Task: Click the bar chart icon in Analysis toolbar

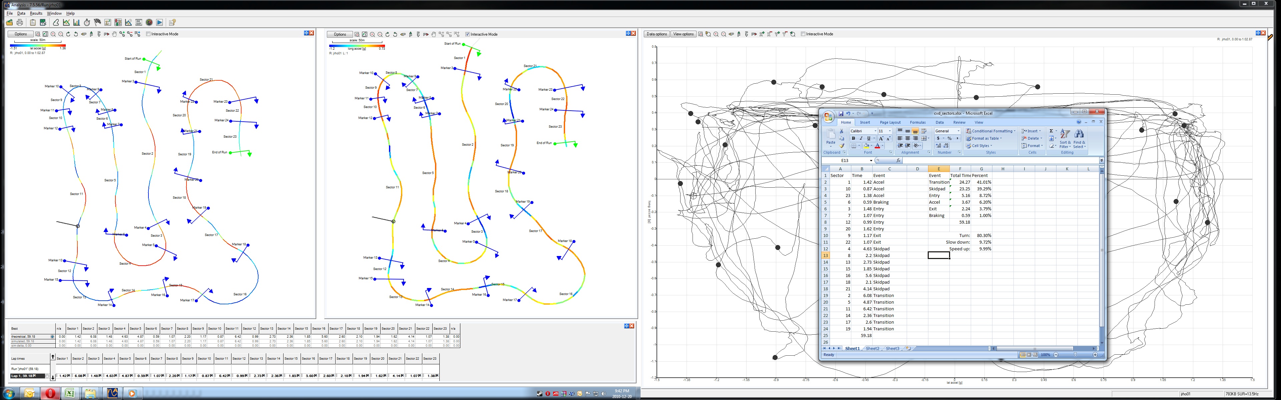Action: [77, 22]
